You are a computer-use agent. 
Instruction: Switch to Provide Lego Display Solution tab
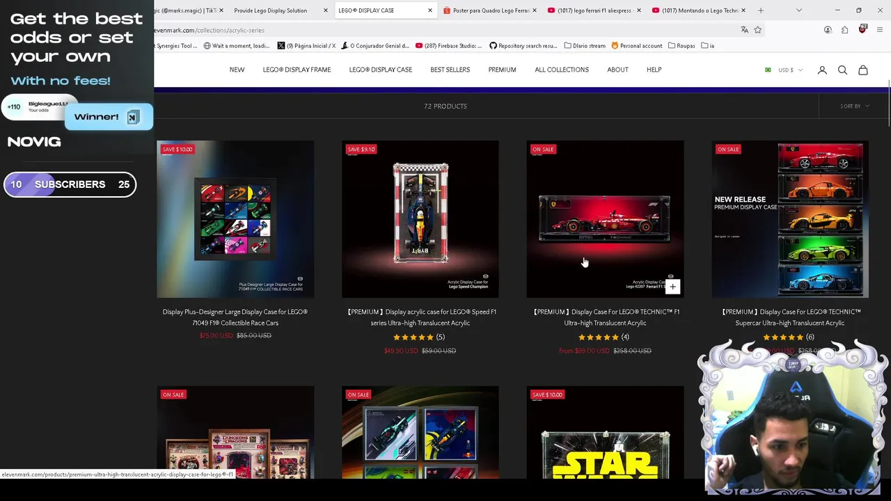271,10
